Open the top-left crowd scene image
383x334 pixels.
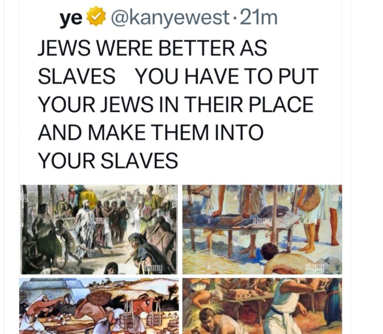click(x=98, y=229)
